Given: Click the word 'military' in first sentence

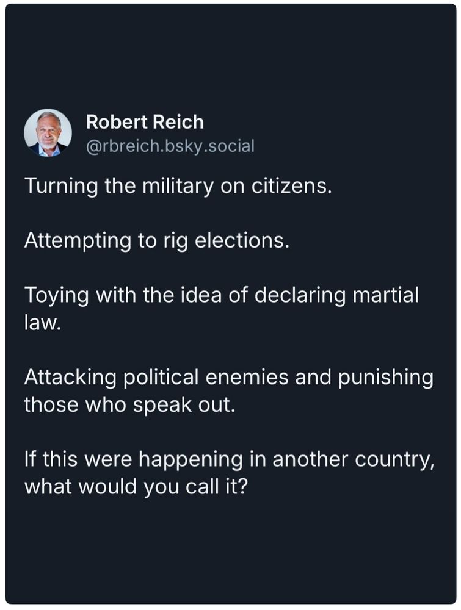Looking at the screenshot, I should click(x=178, y=185).
